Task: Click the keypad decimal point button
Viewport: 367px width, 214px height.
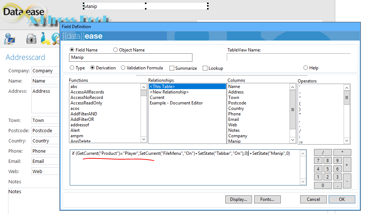Action: pos(337,186)
